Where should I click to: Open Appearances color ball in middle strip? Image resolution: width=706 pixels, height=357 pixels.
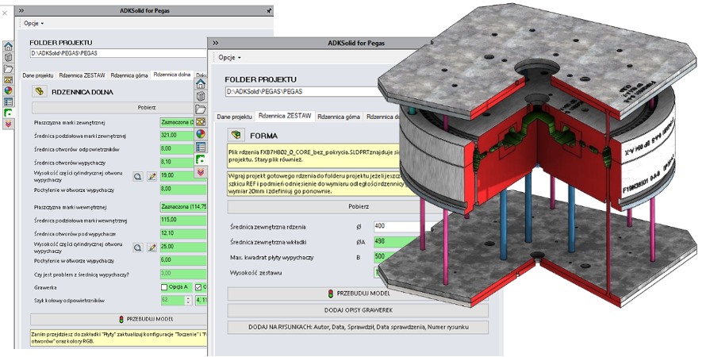pyautogui.click(x=201, y=134)
